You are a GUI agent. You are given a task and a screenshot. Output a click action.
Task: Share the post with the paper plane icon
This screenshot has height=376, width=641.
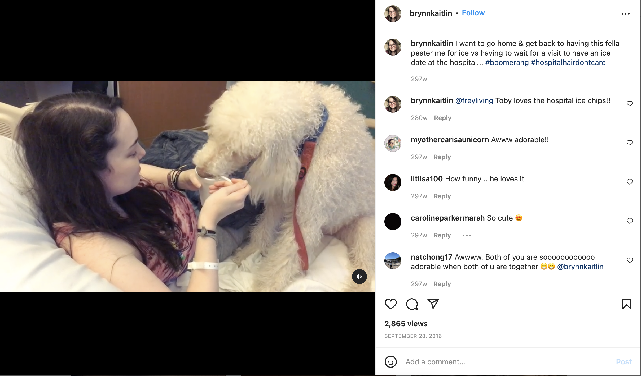tap(433, 304)
